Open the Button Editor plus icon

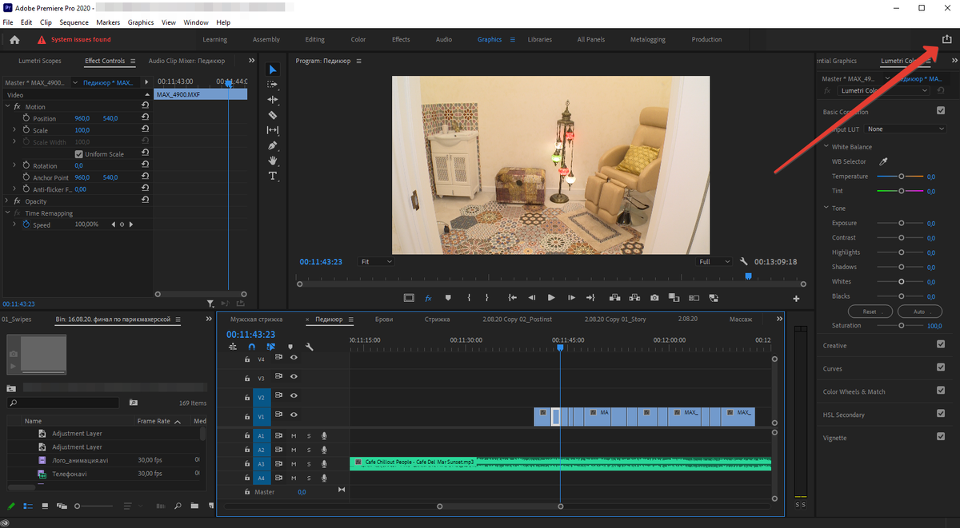796,299
